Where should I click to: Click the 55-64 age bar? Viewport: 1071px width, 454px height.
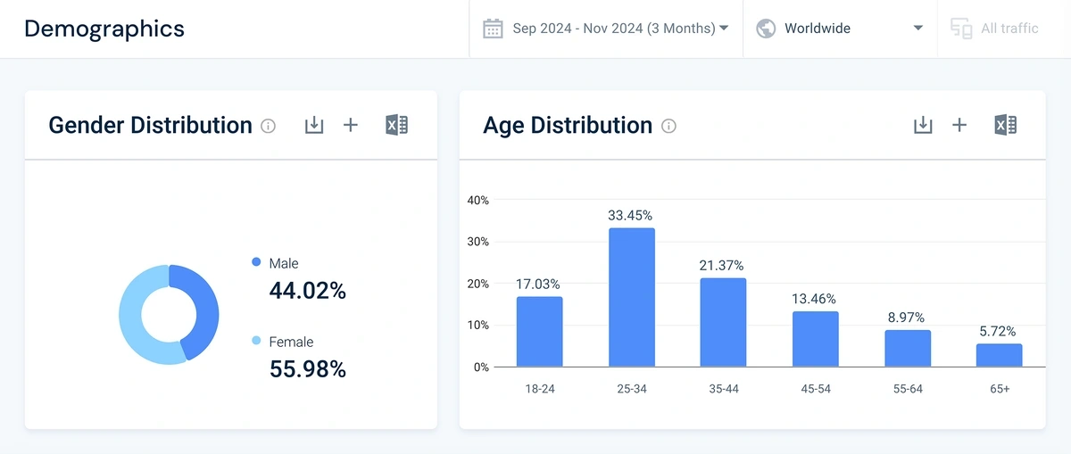[x=908, y=348]
